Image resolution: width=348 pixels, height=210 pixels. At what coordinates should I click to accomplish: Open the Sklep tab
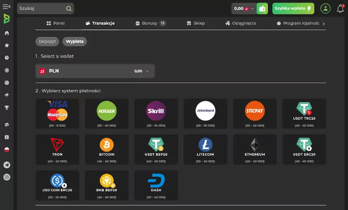pos(196,23)
